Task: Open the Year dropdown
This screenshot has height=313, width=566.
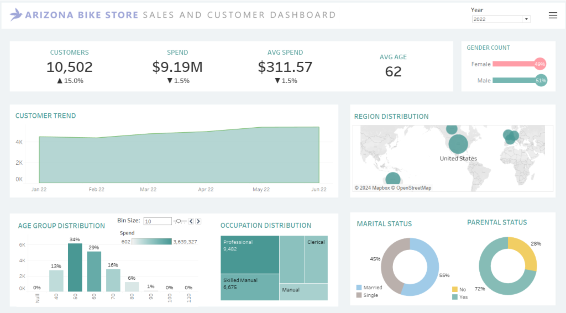Action: pos(501,19)
